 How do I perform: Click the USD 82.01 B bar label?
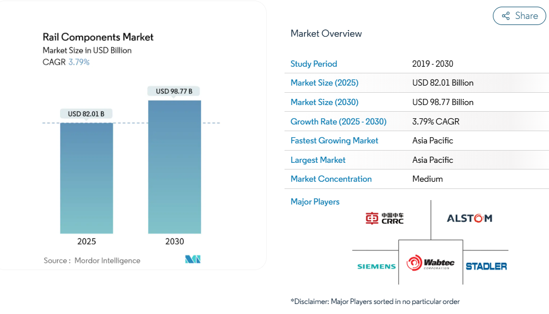86,114
